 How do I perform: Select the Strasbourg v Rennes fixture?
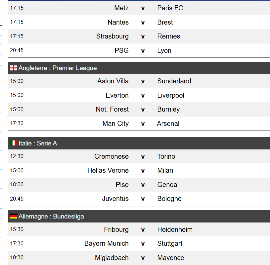tap(143, 36)
